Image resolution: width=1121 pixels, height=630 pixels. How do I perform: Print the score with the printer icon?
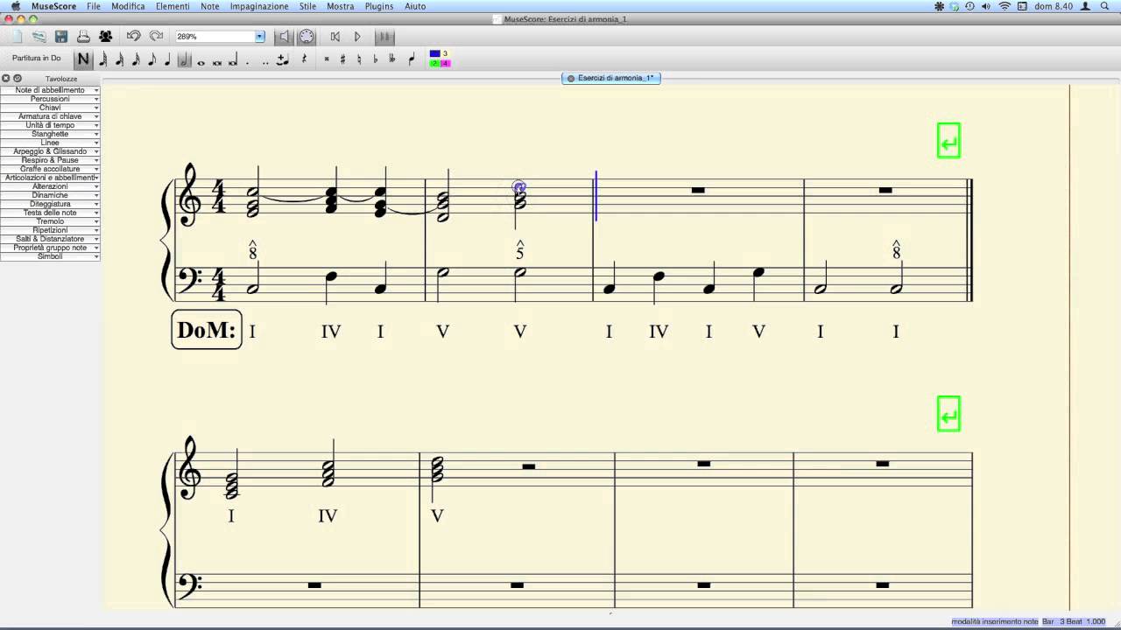click(83, 37)
